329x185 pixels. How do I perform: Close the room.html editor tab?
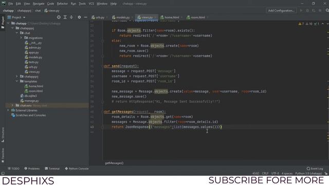[x=208, y=17]
